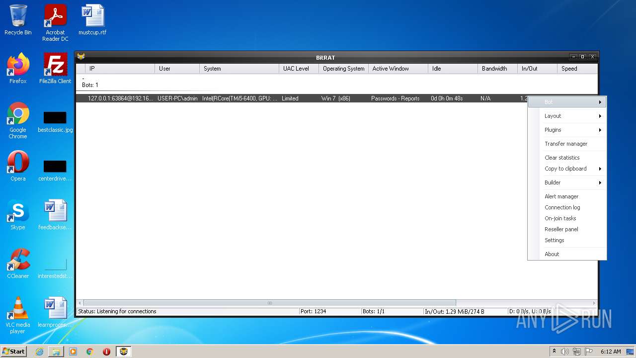Viewport: 636px width, 358px height.
Task: Launch FileZilla Client shortcut
Action: pyautogui.click(x=55, y=69)
